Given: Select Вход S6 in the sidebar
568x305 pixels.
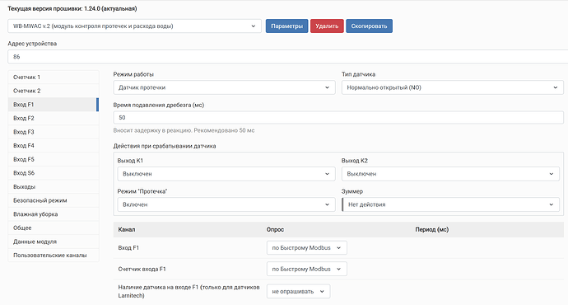Looking at the screenshot, I should 54,173.
